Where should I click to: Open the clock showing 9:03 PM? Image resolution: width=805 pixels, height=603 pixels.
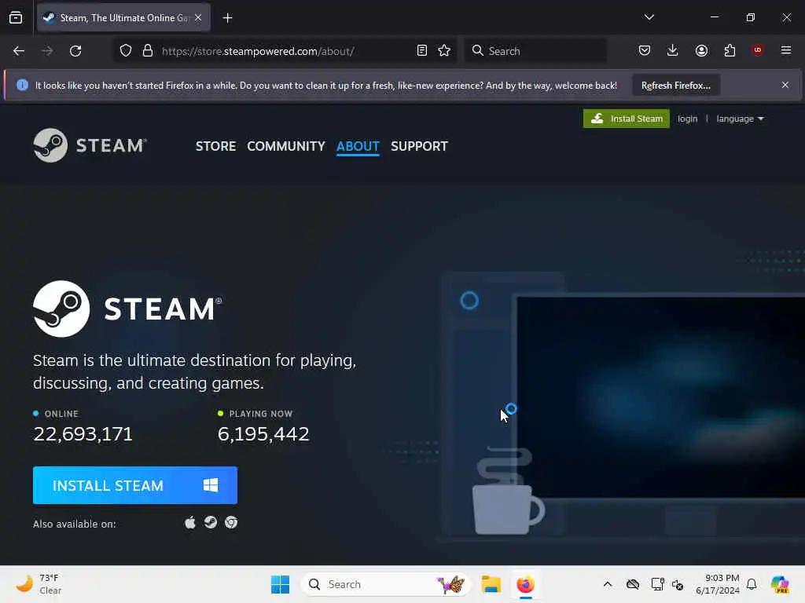717,584
